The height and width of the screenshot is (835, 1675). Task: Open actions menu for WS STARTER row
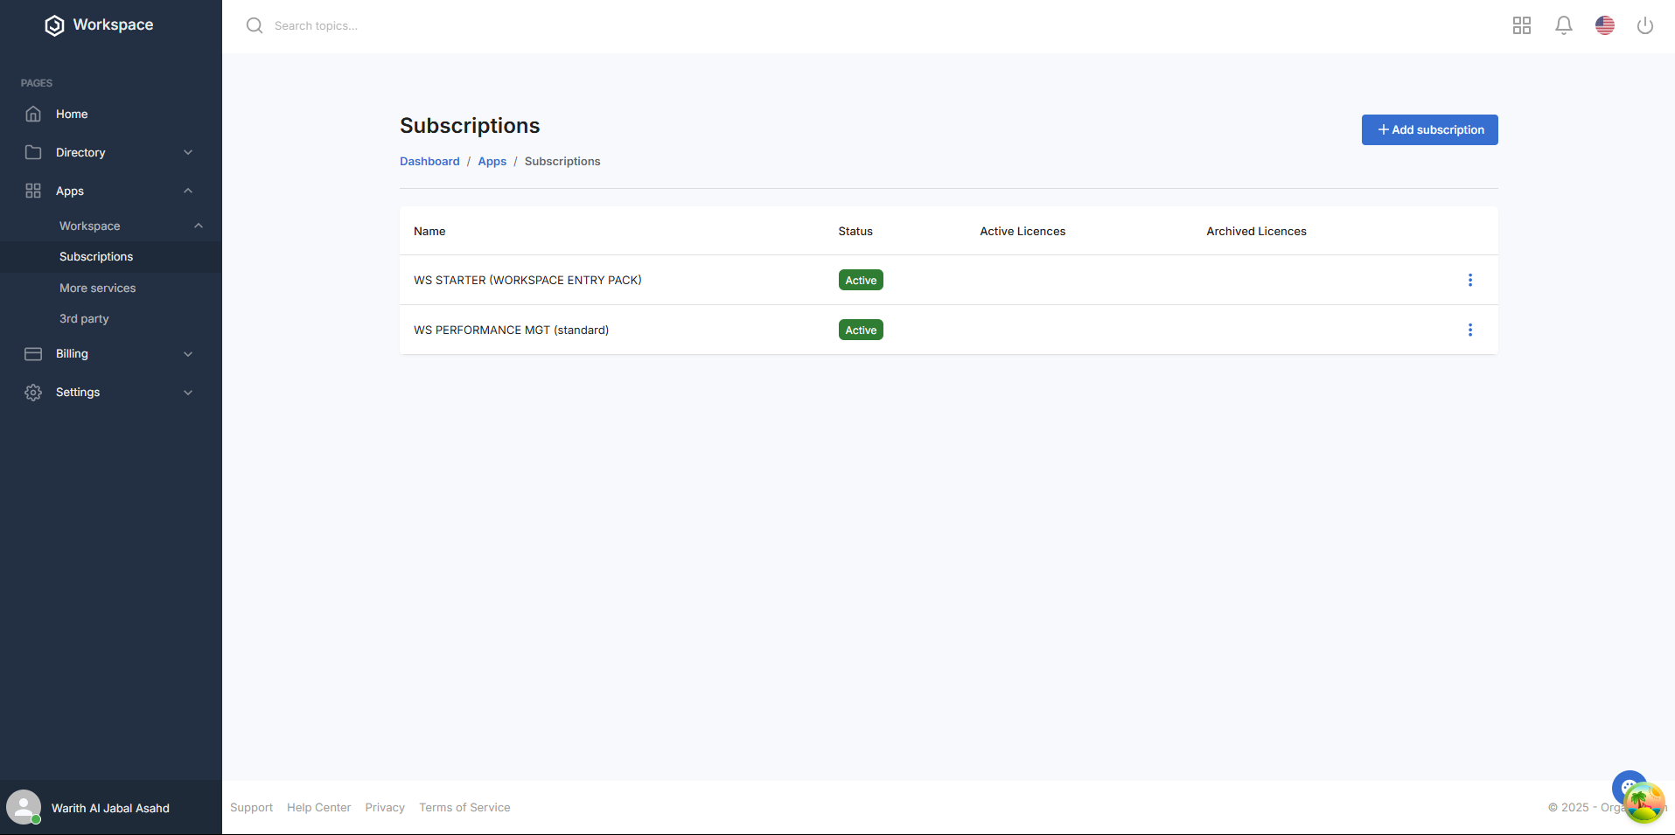pyautogui.click(x=1470, y=280)
